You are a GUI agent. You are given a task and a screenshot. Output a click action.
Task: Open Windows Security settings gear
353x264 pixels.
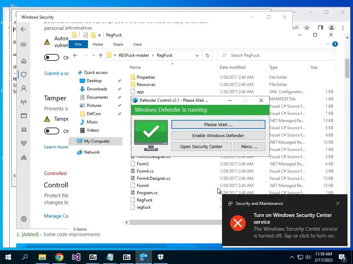point(24,219)
